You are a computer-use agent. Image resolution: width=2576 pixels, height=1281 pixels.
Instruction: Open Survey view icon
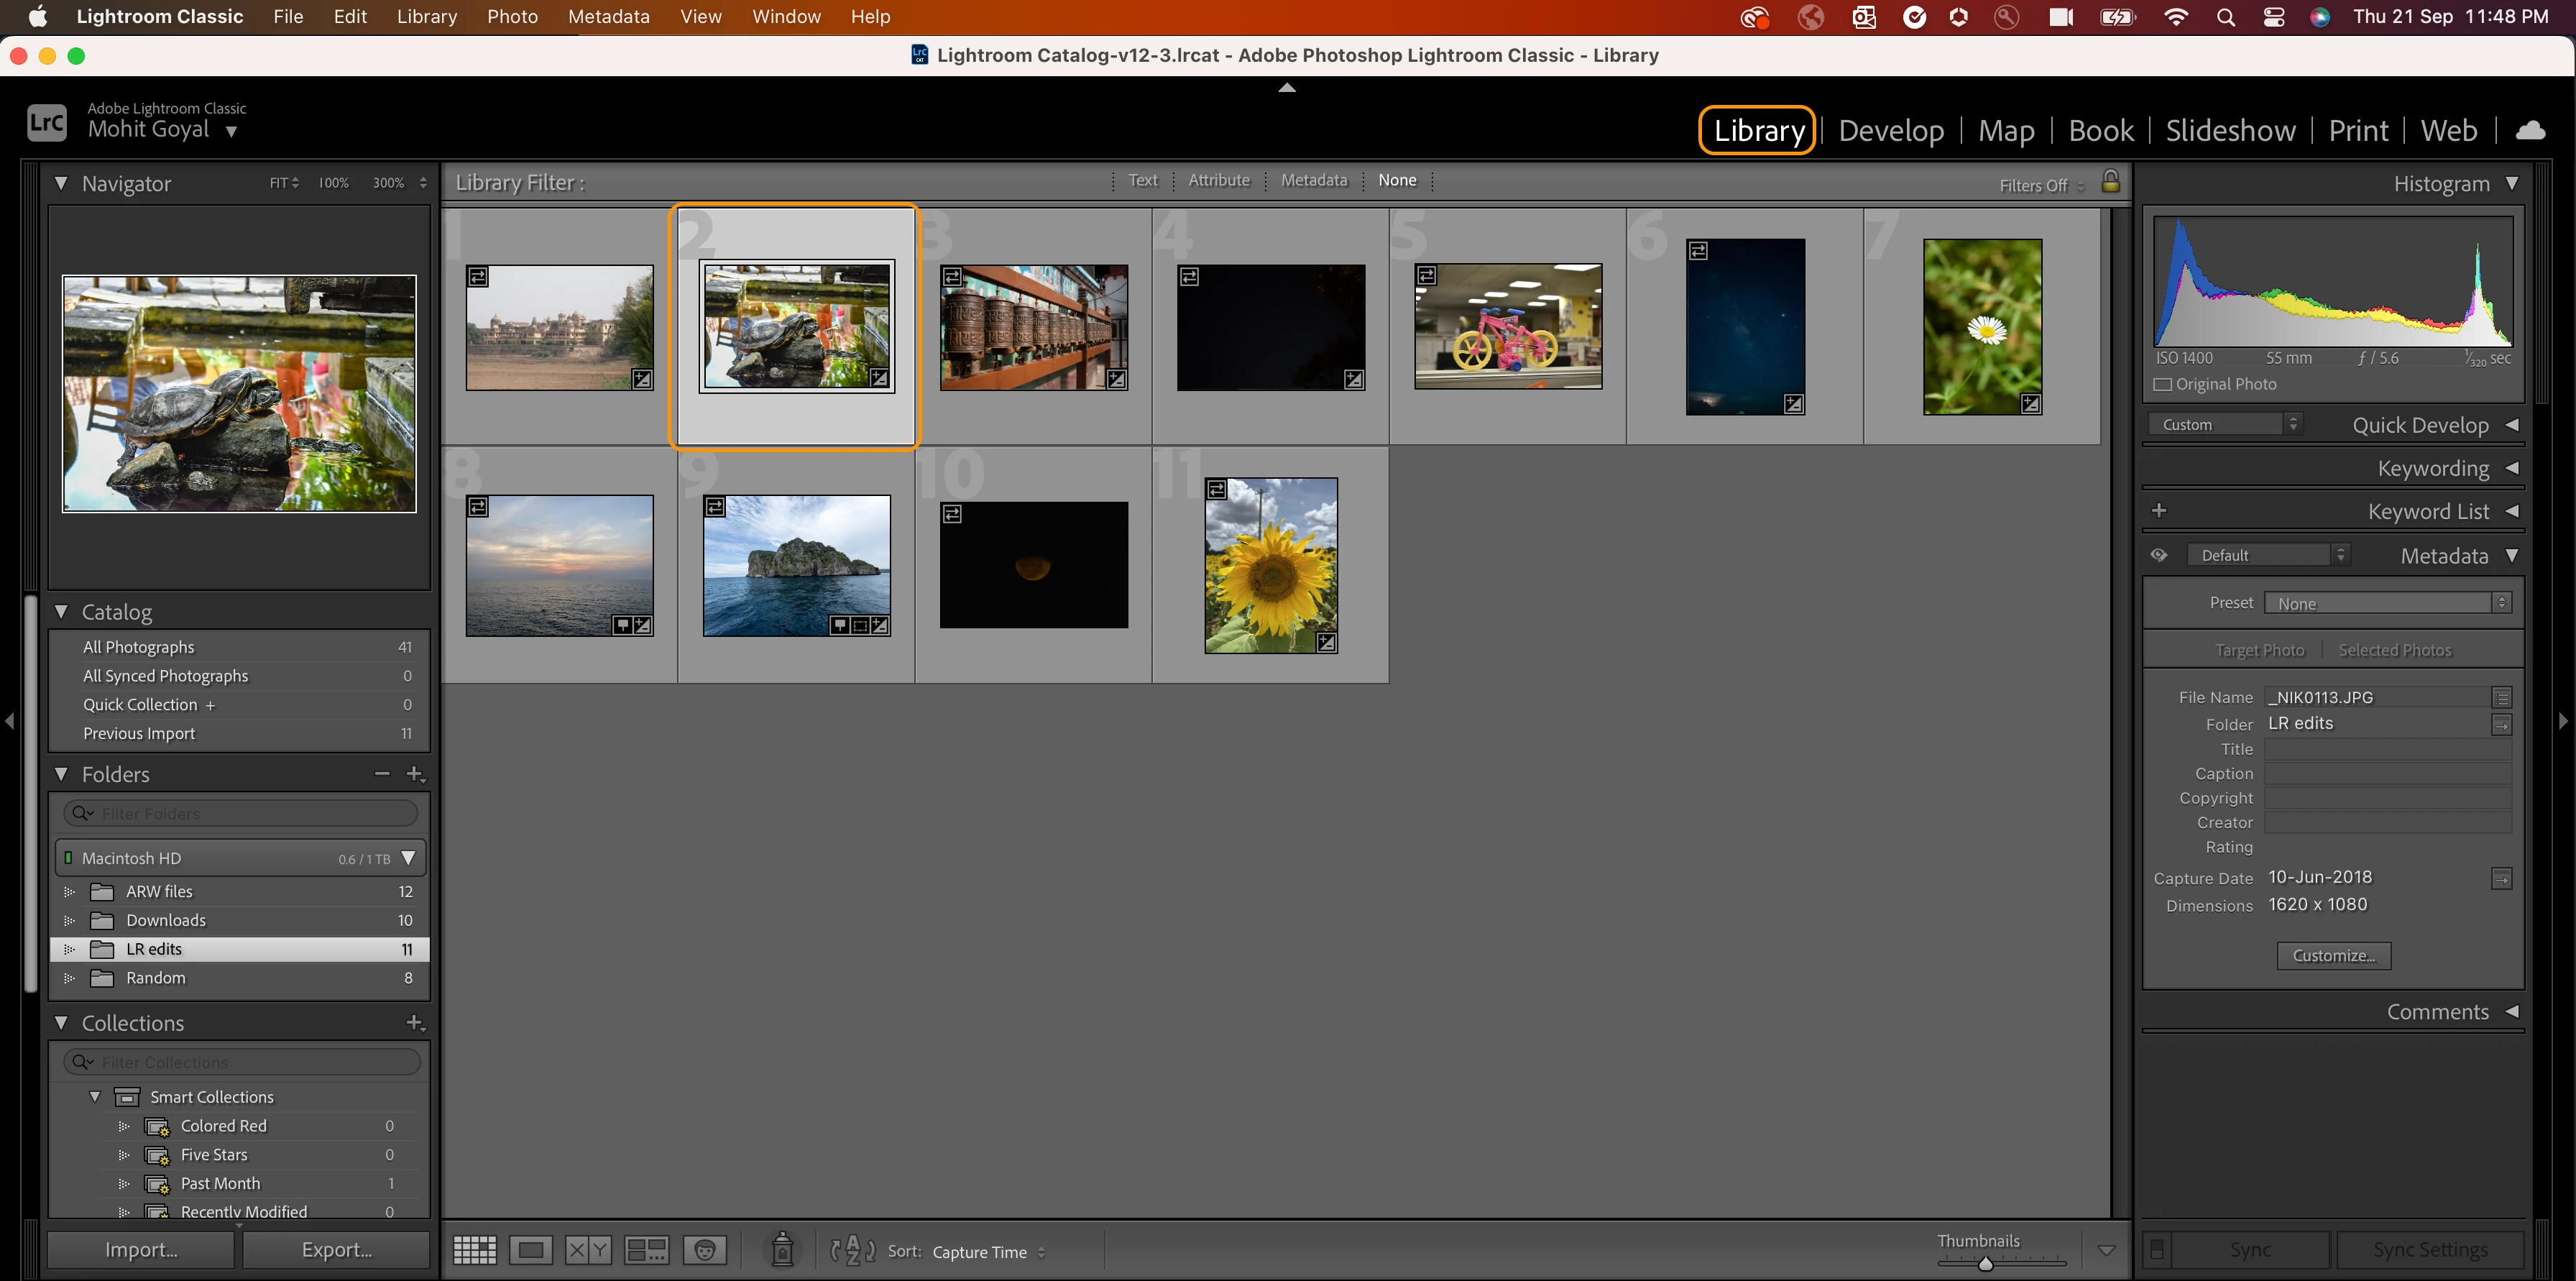[x=646, y=1250]
